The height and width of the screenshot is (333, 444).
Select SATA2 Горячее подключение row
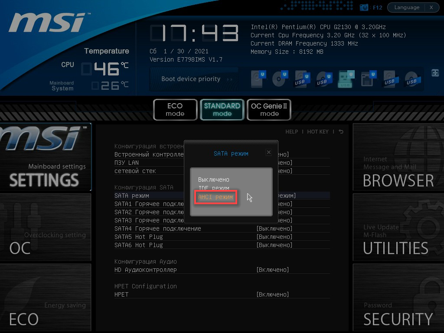tap(222, 212)
